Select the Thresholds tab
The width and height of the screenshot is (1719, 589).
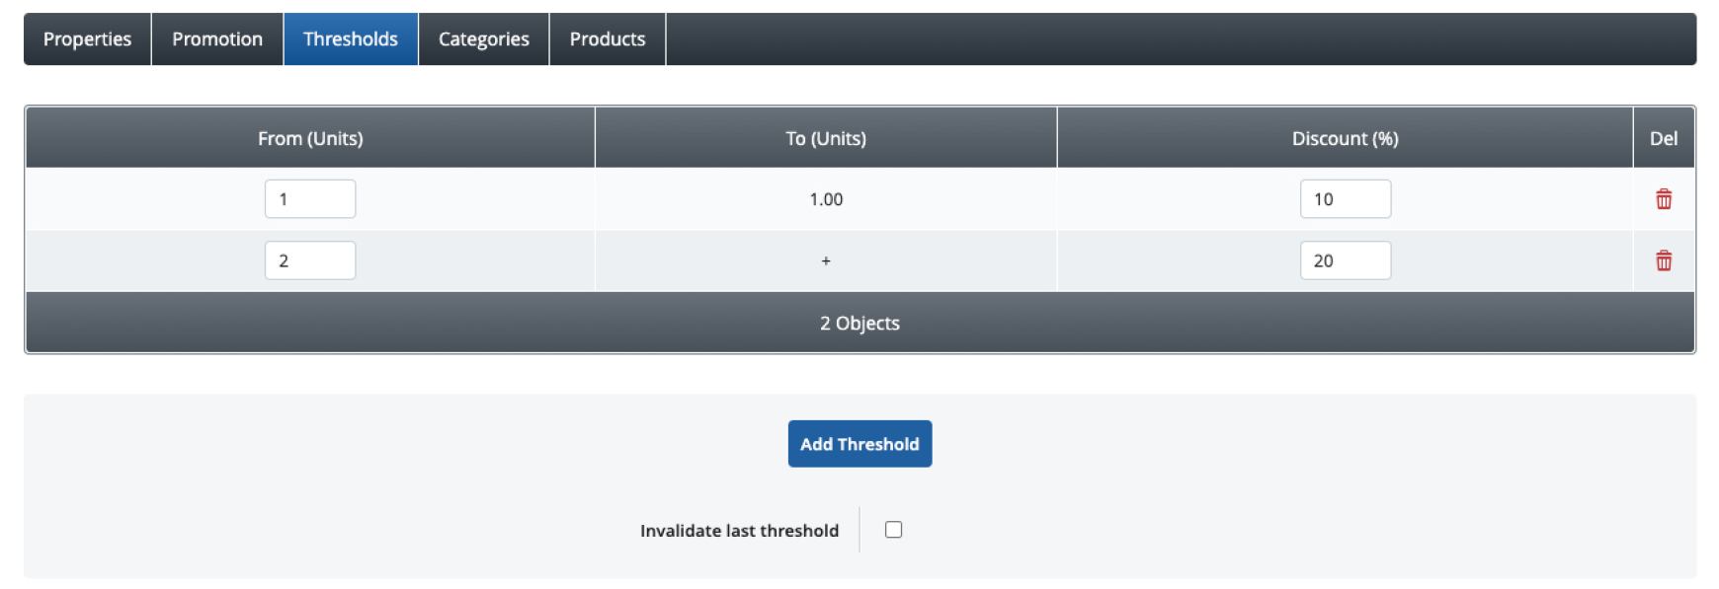tap(351, 39)
